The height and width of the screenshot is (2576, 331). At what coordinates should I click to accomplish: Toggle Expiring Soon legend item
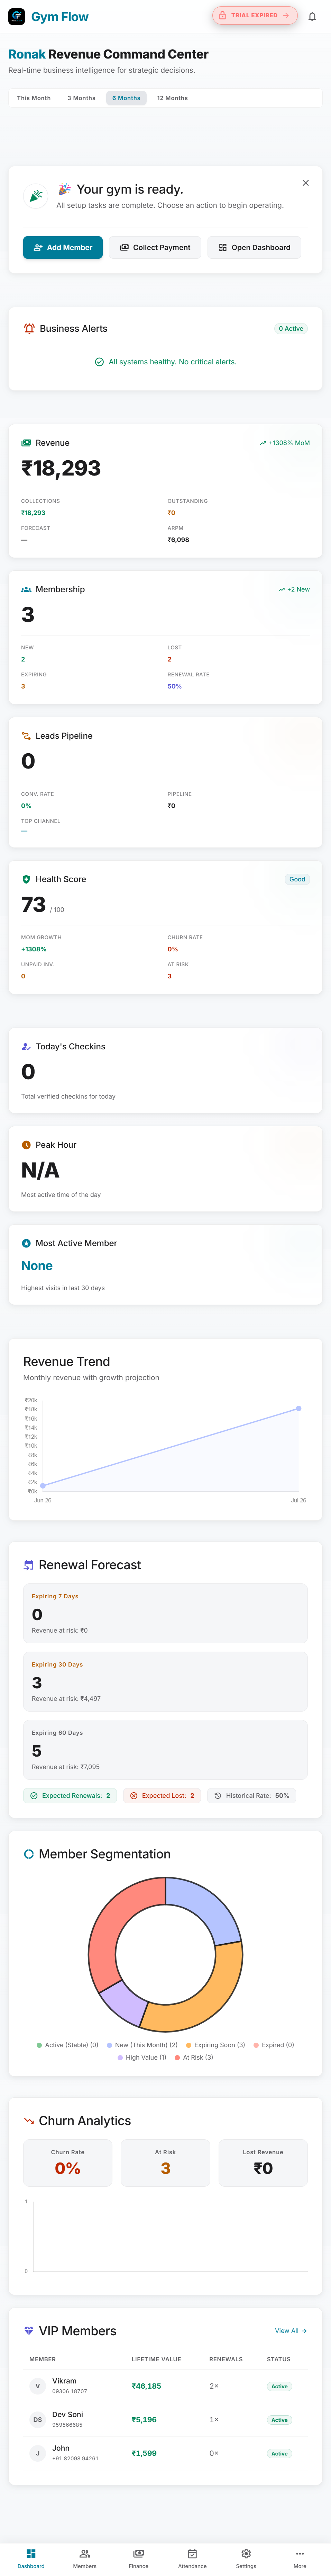(x=216, y=2045)
